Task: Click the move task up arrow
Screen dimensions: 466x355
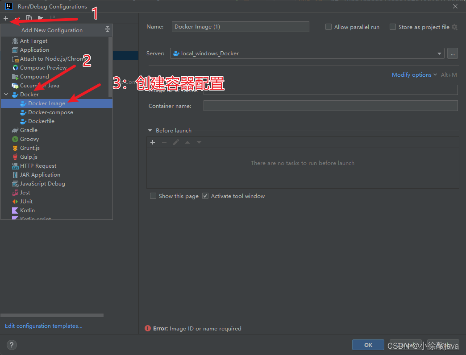Action: [187, 142]
